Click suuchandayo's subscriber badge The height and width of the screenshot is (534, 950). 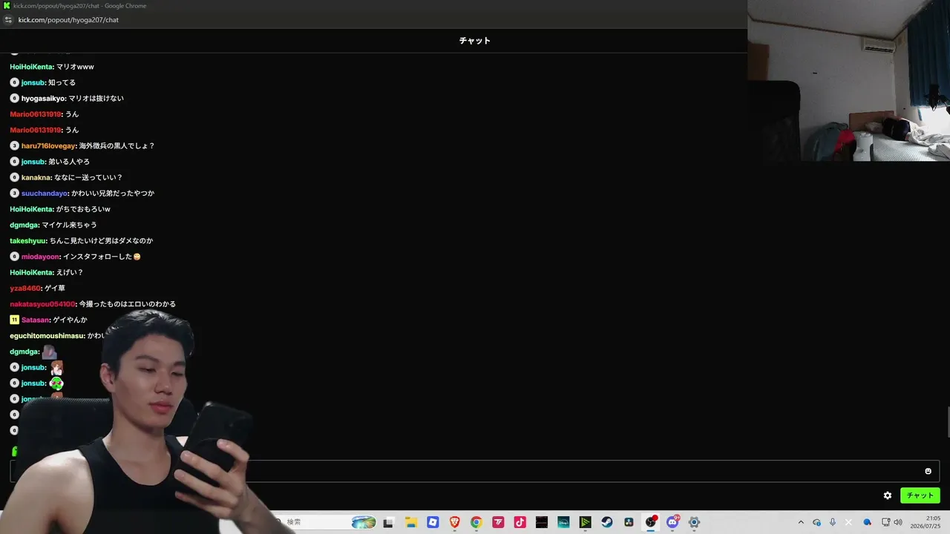[x=14, y=194]
